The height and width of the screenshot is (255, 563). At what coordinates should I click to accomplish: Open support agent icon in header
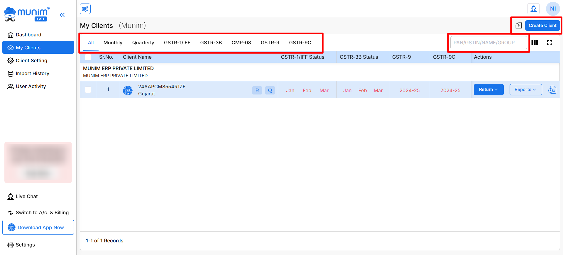pos(533,9)
